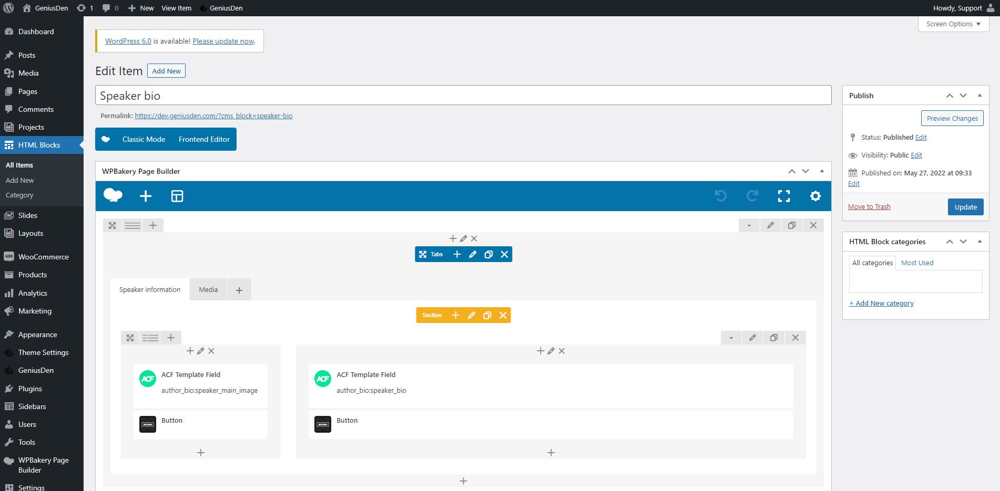The height and width of the screenshot is (491, 1000).
Task: Move Publish panel down
Action: [963, 95]
